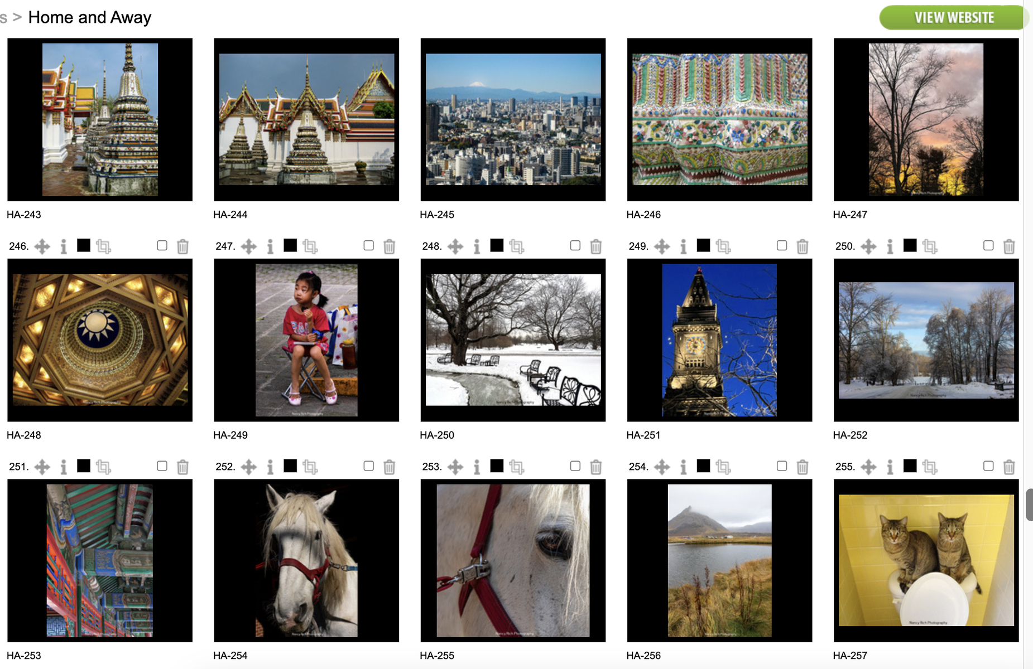Open info icon for image 254
1033x669 pixels.
point(683,467)
